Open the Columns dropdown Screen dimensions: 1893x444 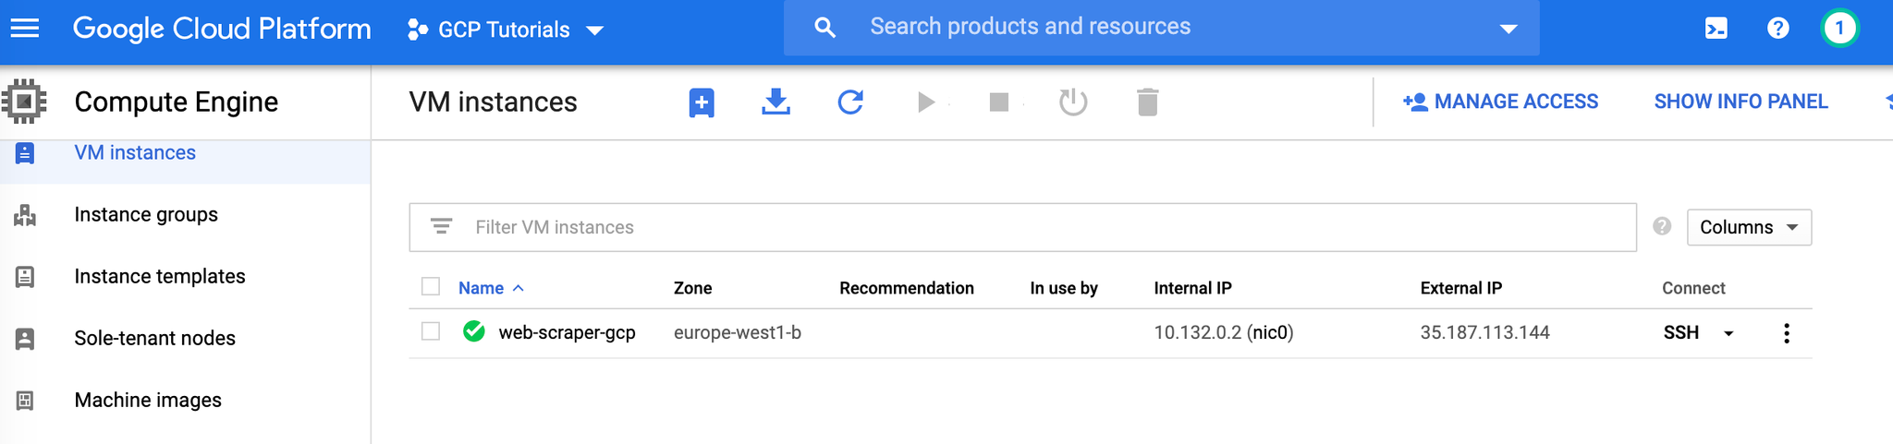(1749, 227)
